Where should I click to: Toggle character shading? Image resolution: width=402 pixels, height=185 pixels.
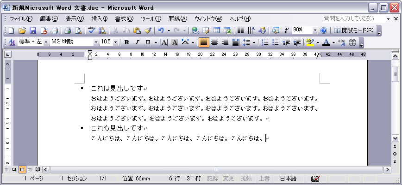click(175, 42)
